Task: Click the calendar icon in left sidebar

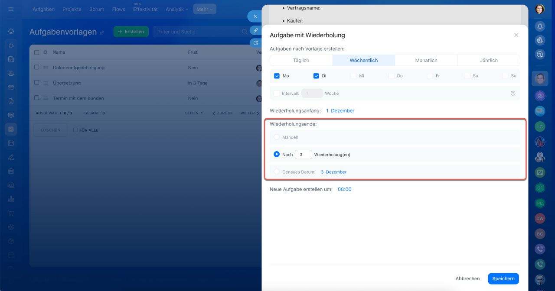Action: pos(11,143)
